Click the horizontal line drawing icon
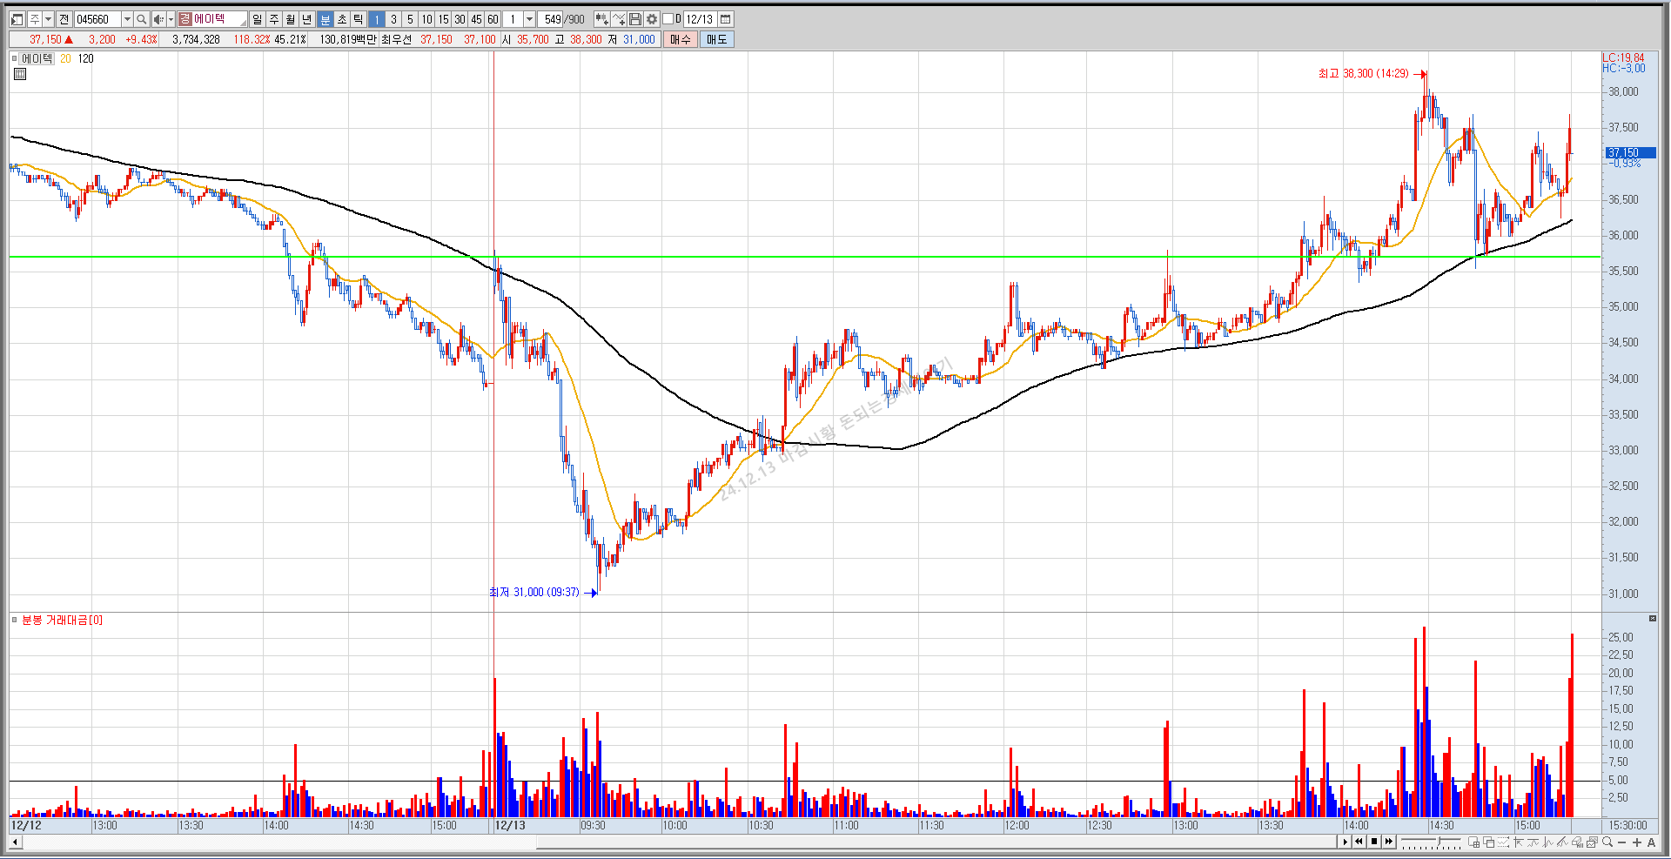The image size is (1671, 859). (x=1533, y=842)
